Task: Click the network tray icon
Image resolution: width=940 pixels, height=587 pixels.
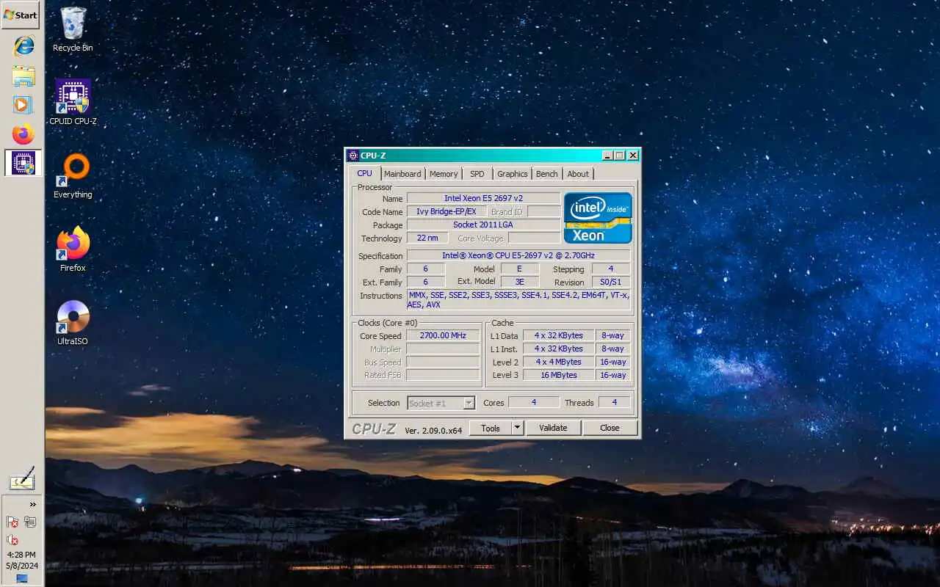Action: click(30, 522)
